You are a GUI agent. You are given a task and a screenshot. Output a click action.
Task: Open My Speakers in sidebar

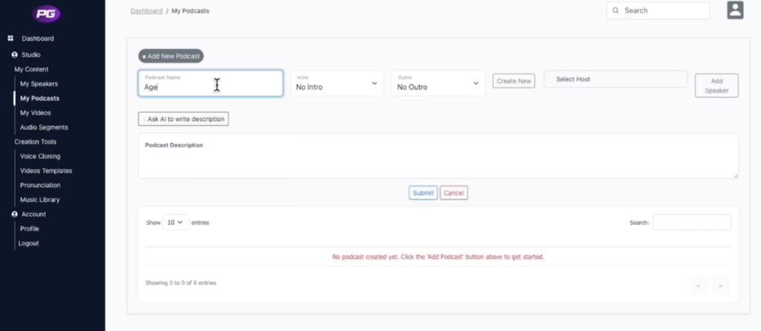click(39, 84)
